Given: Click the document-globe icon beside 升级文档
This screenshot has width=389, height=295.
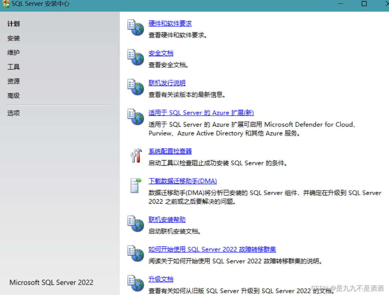Looking at the screenshot, I should pos(136,283).
